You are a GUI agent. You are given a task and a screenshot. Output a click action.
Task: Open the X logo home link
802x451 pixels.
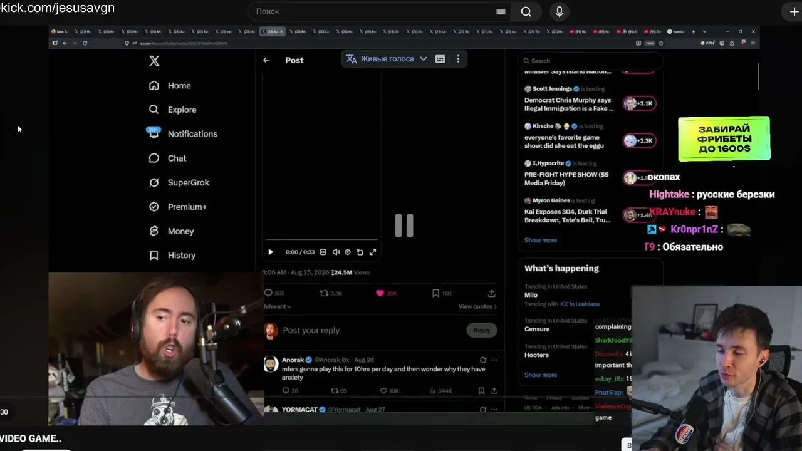click(154, 61)
